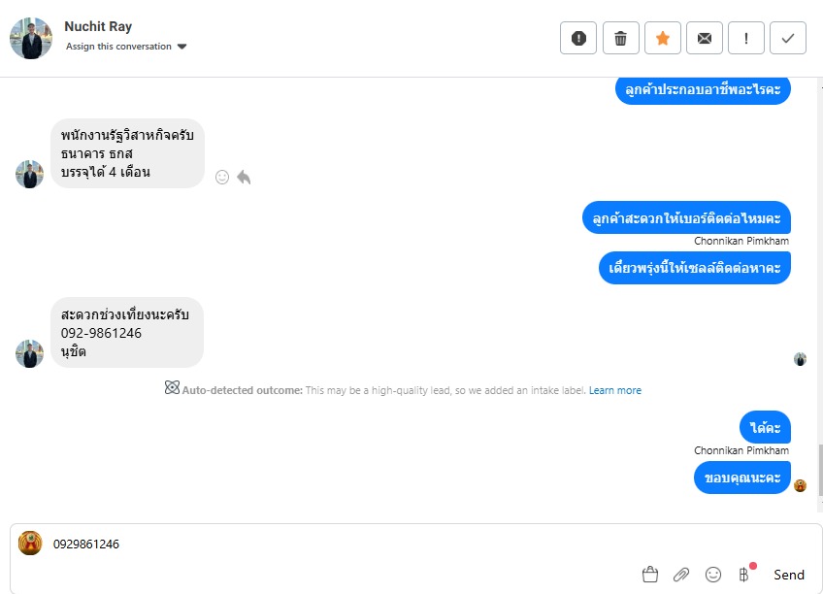Toggle the checkmark done button
This screenshot has width=823, height=594.
[x=788, y=38]
